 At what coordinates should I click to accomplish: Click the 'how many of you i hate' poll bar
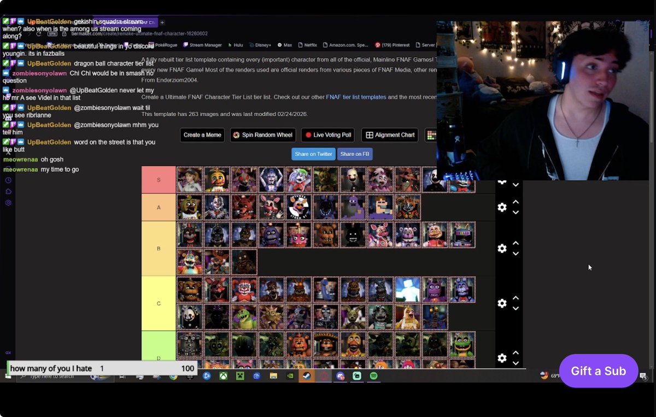[x=102, y=368]
